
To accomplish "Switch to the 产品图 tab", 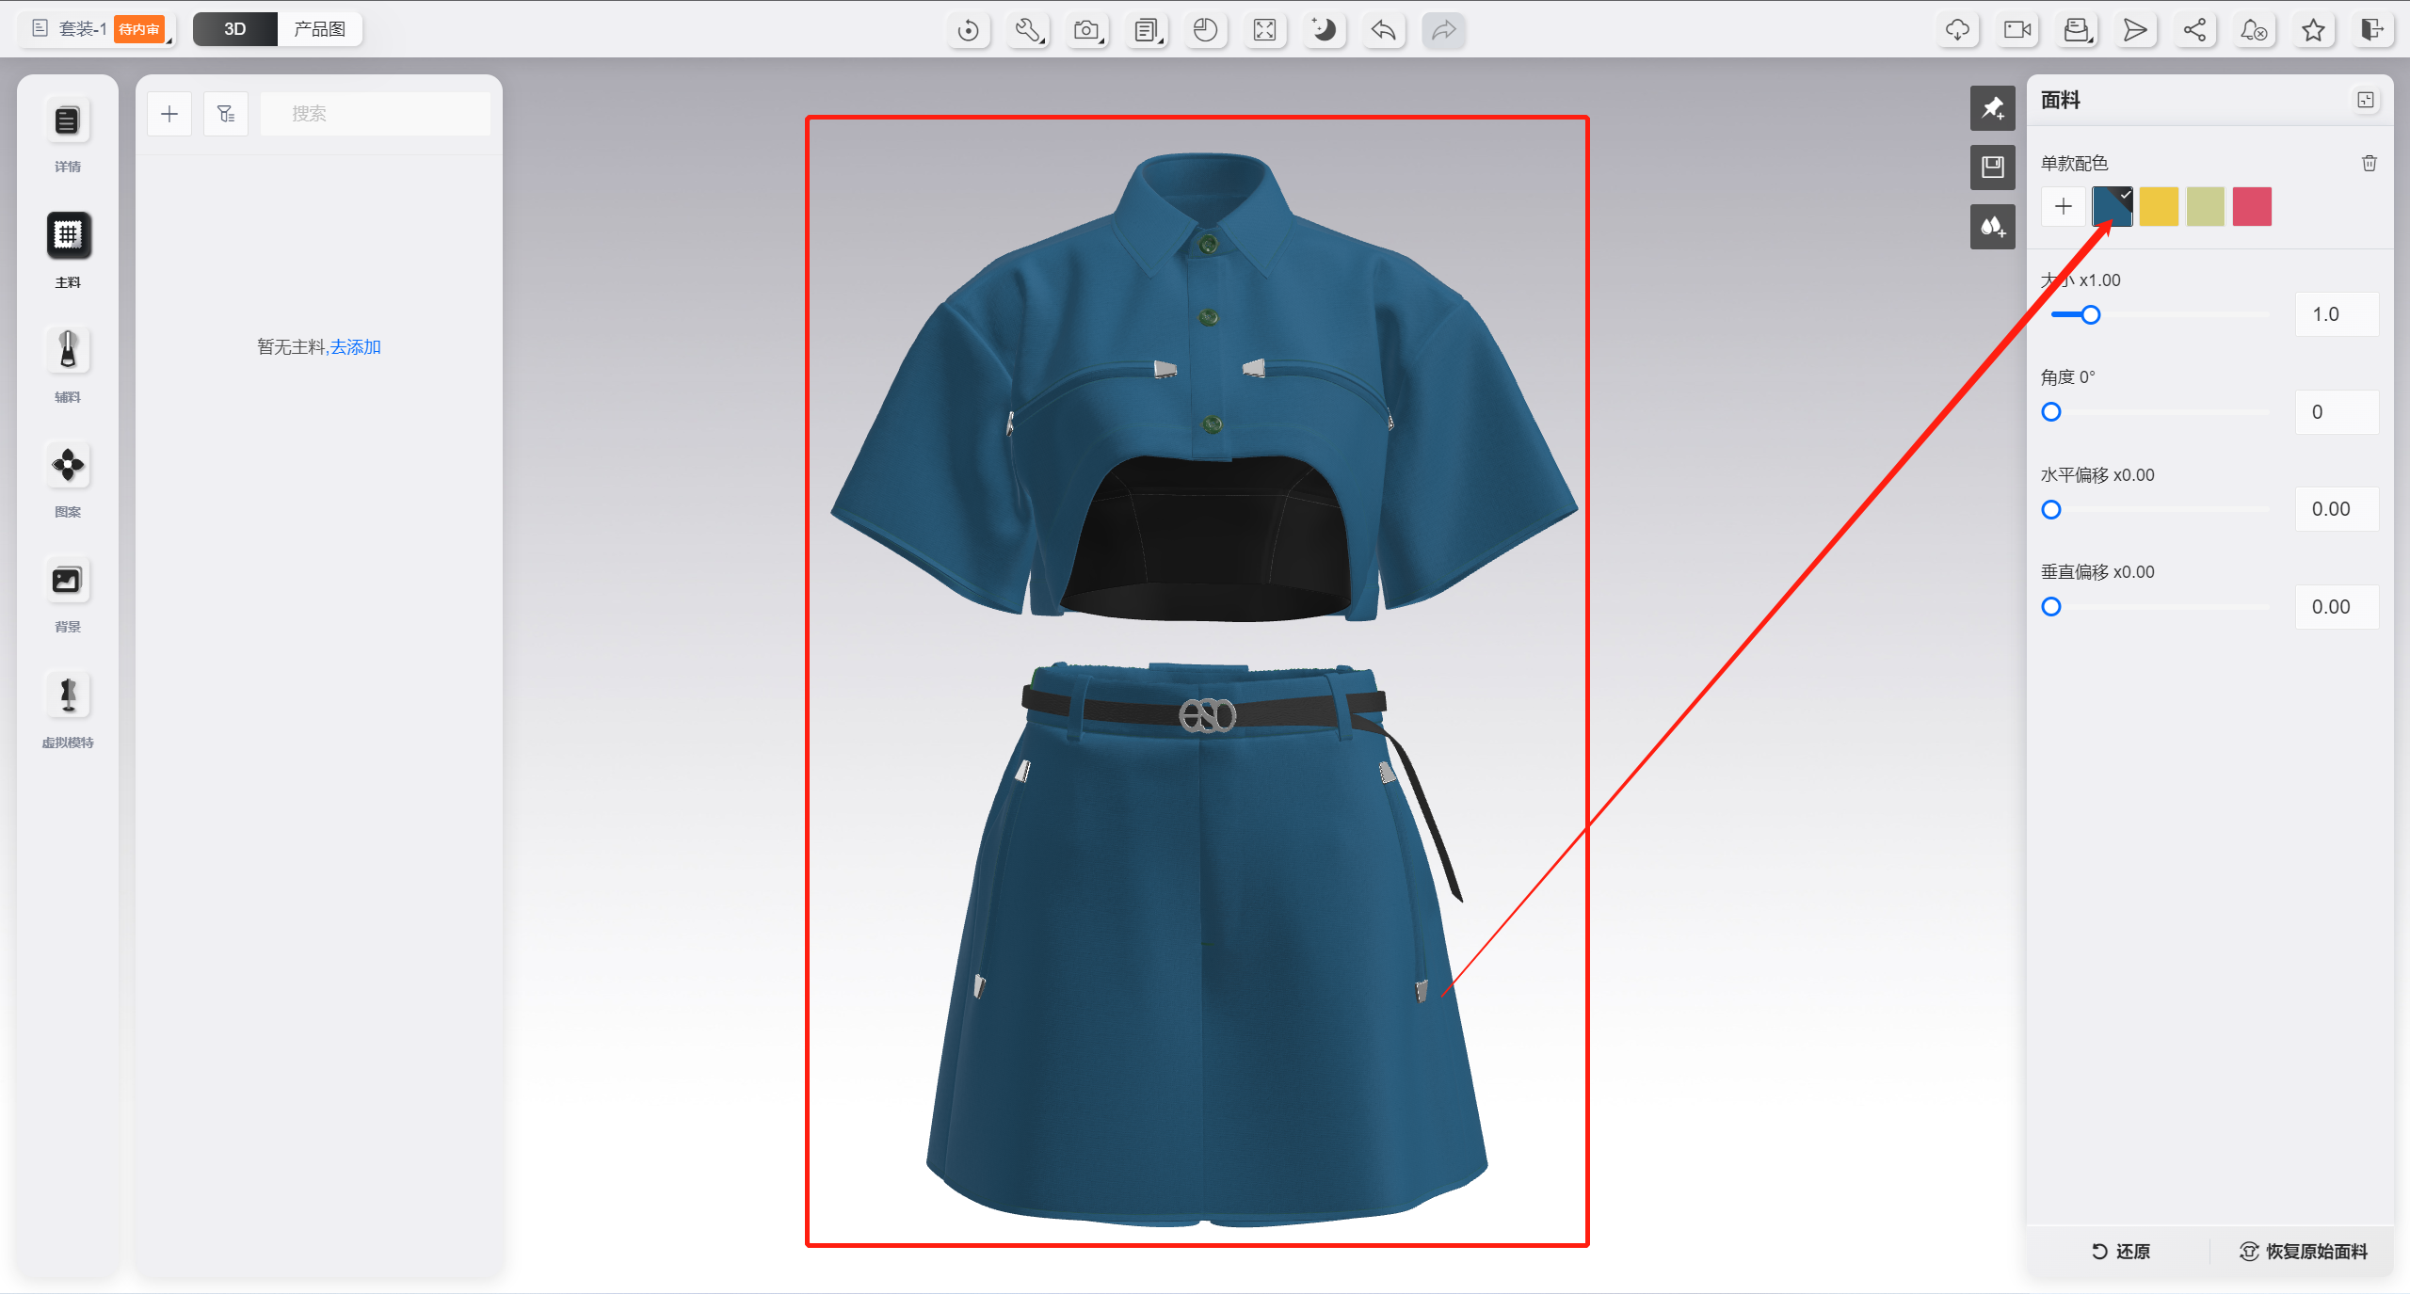I will 319,29.
